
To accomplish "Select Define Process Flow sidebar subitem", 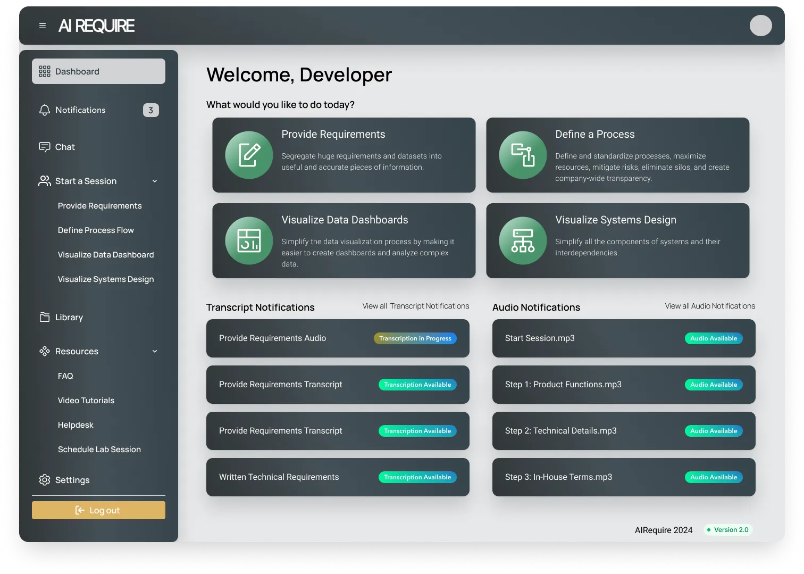I will [x=96, y=230].
